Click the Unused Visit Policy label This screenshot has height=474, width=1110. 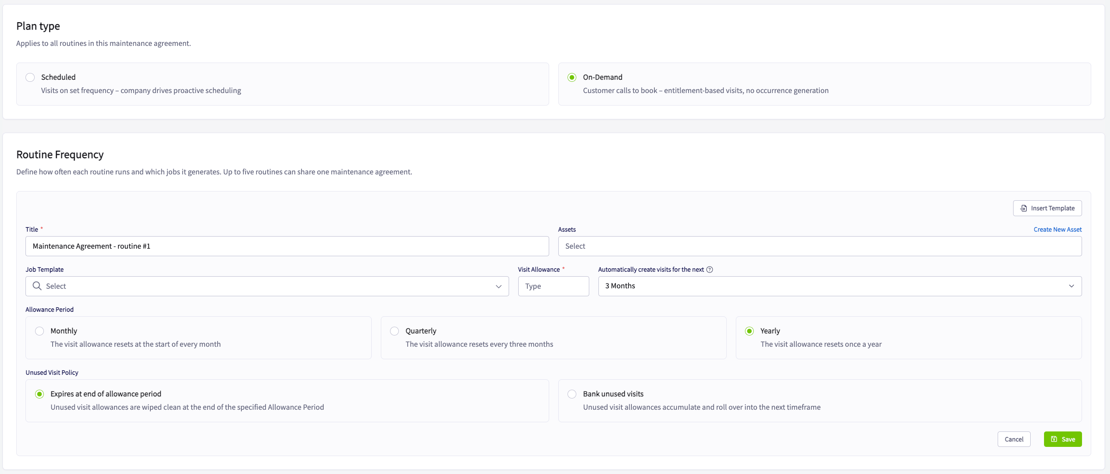coord(52,372)
